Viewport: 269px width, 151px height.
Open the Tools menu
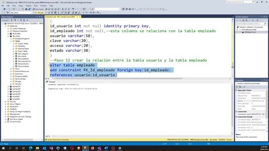pos(36,5)
